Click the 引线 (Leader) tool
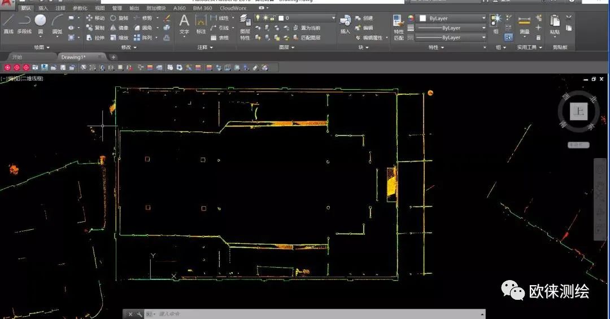610x319 pixels. 220,28
